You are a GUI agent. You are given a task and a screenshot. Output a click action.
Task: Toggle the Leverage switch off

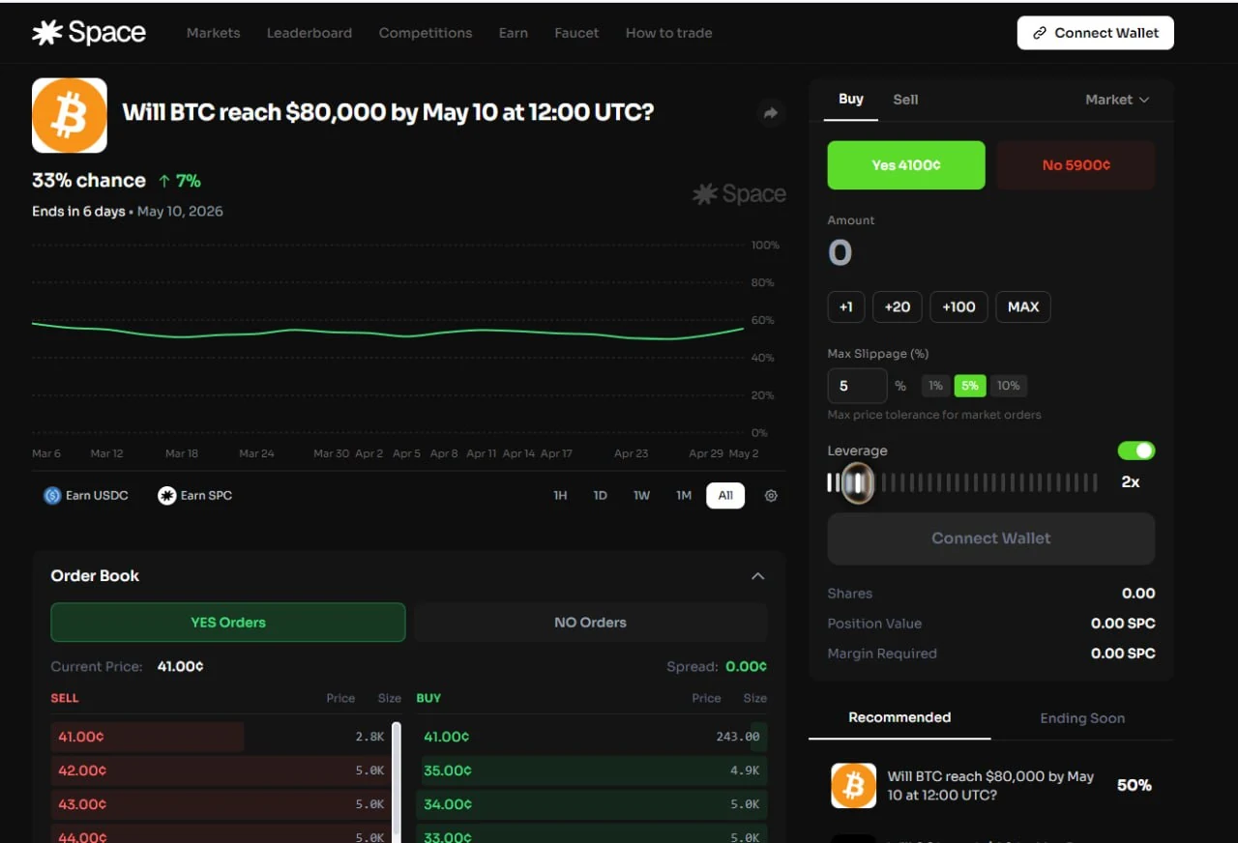1136,451
